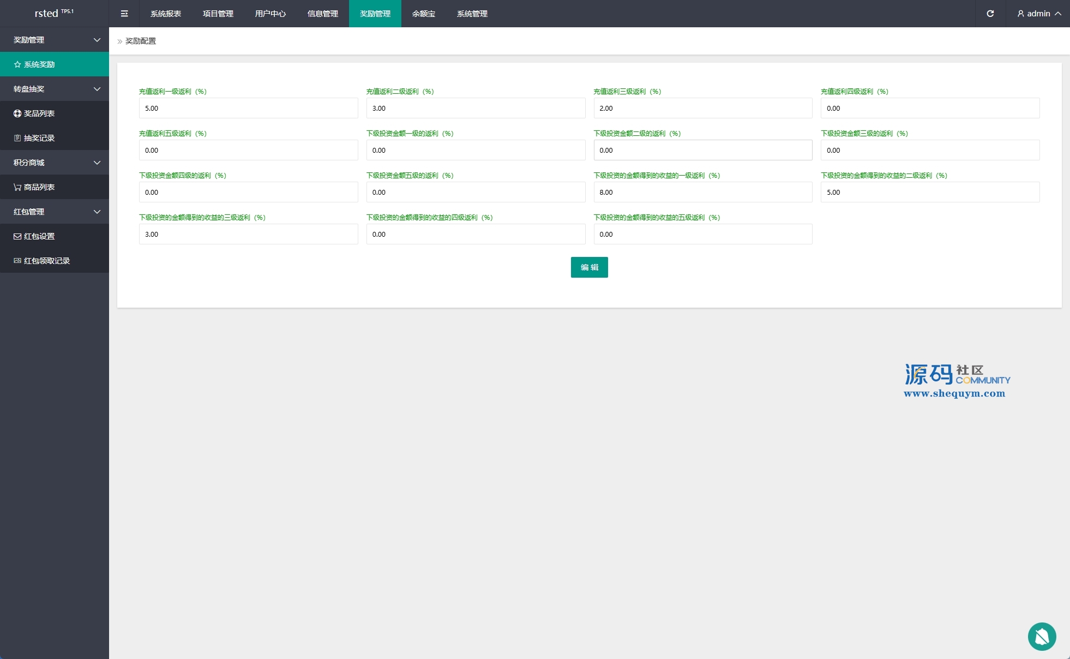Click the 充值返利一级返利 input field
The height and width of the screenshot is (659, 1070).
(x=248, y=108)
